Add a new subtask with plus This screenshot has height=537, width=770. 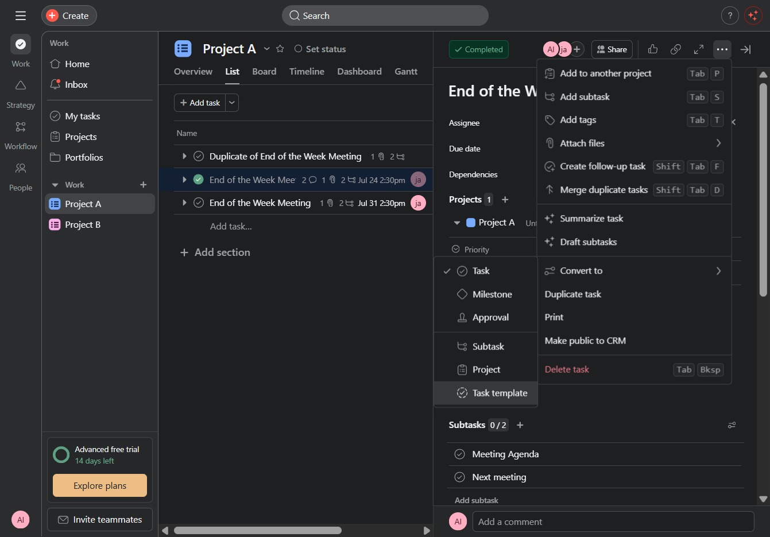click(x=520, y=425)
